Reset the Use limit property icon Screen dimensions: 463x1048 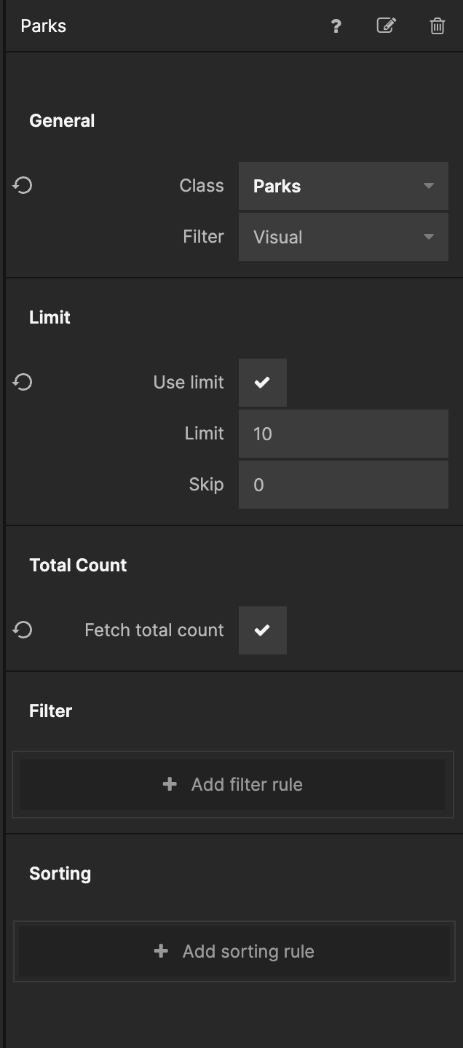pos(23,382)
